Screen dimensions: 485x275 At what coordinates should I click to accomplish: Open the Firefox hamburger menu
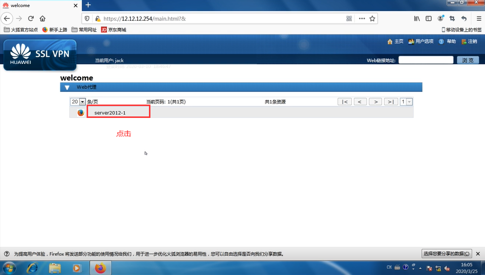(x=479, y=19)
